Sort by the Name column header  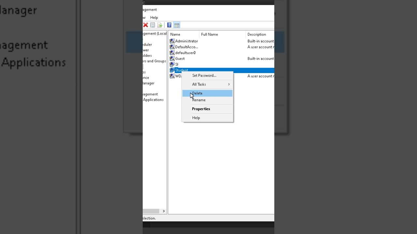184,34
